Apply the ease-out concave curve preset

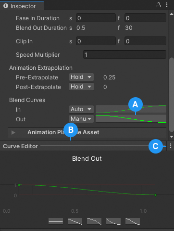pos(113,221)
